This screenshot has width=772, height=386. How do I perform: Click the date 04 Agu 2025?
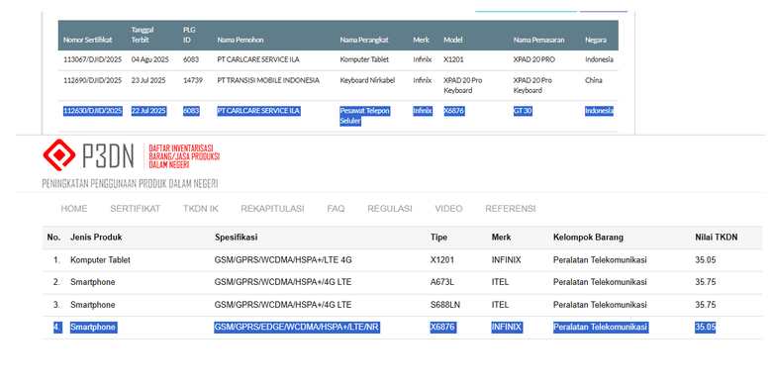149,59
